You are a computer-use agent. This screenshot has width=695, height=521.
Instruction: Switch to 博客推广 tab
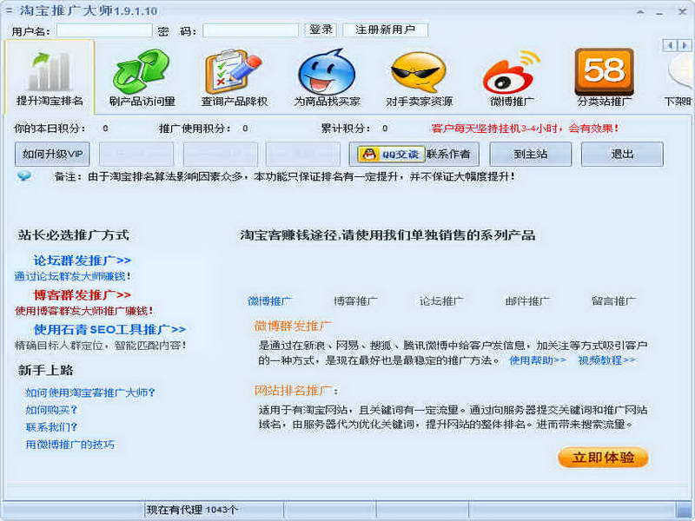355,301
